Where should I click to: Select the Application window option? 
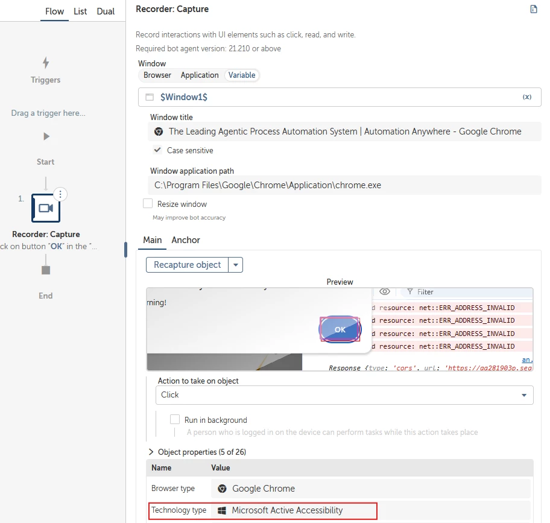click(200, 75)
